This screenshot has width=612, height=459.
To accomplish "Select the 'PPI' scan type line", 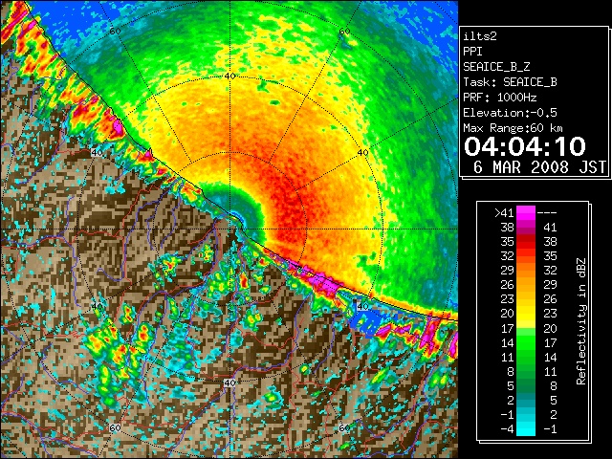I will click(x=472, y=52).
